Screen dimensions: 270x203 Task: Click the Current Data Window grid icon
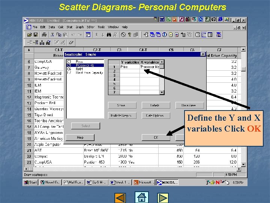[204, 35]
